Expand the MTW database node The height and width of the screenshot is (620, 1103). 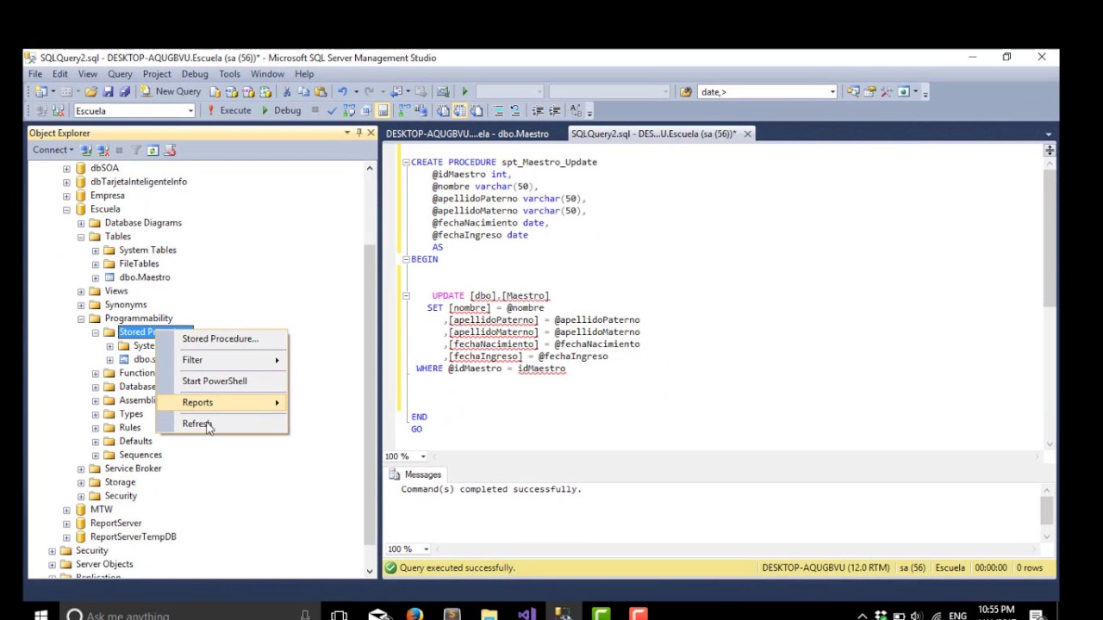(66, 510)
